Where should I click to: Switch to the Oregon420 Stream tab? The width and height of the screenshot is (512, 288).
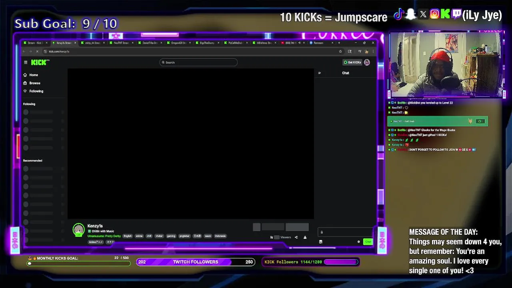click(x=178, y=43)
